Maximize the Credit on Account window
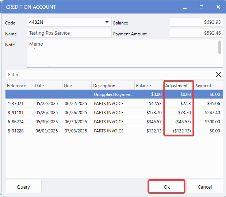Screen dimensions: 226x197 tap(201, 7)
